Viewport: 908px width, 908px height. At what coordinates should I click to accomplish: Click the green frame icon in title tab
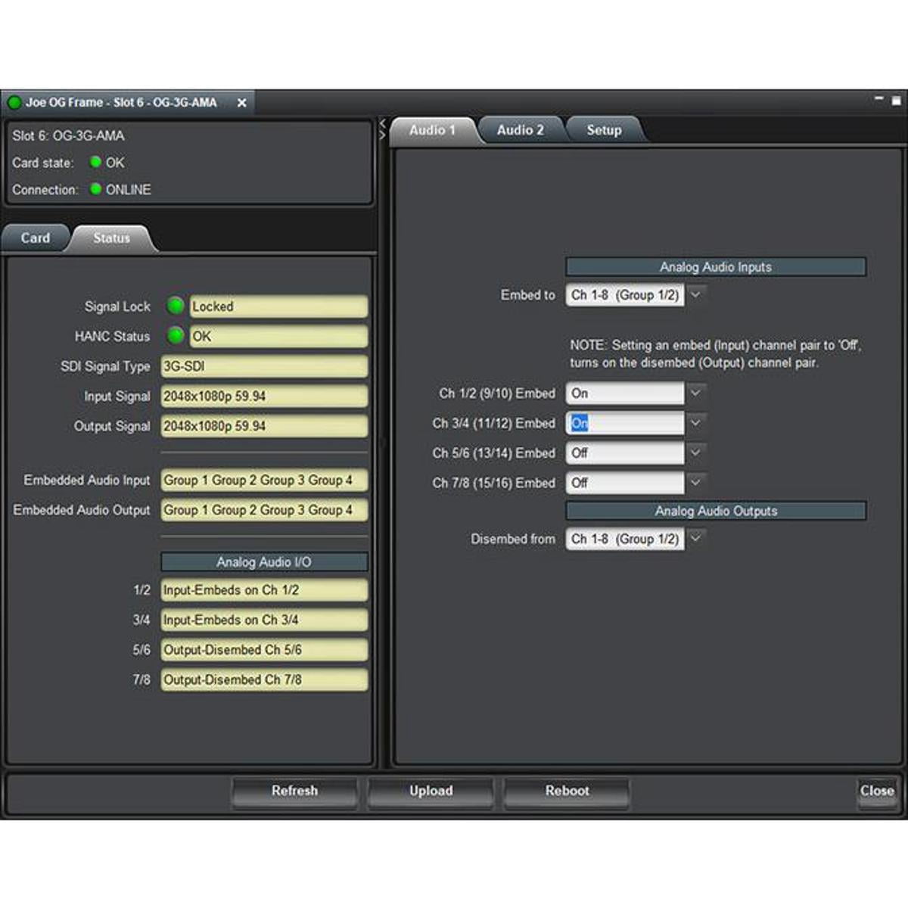pyautogui.click(x=14, y=102)
